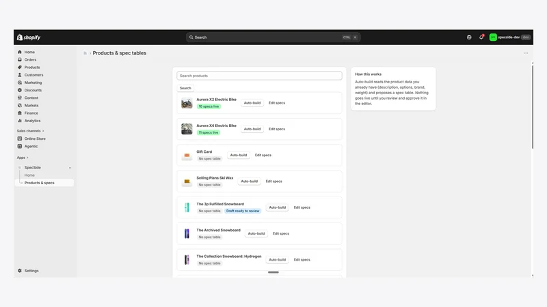Expand the Sales channels section

pyautogui.click(x=30, y=131)
